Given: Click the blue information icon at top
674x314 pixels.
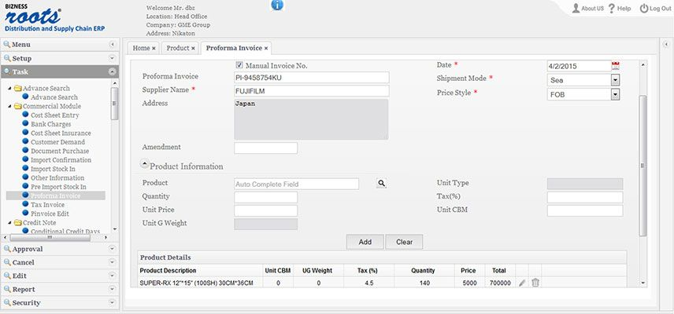Looking at the screenshot, I should [277, 5].
